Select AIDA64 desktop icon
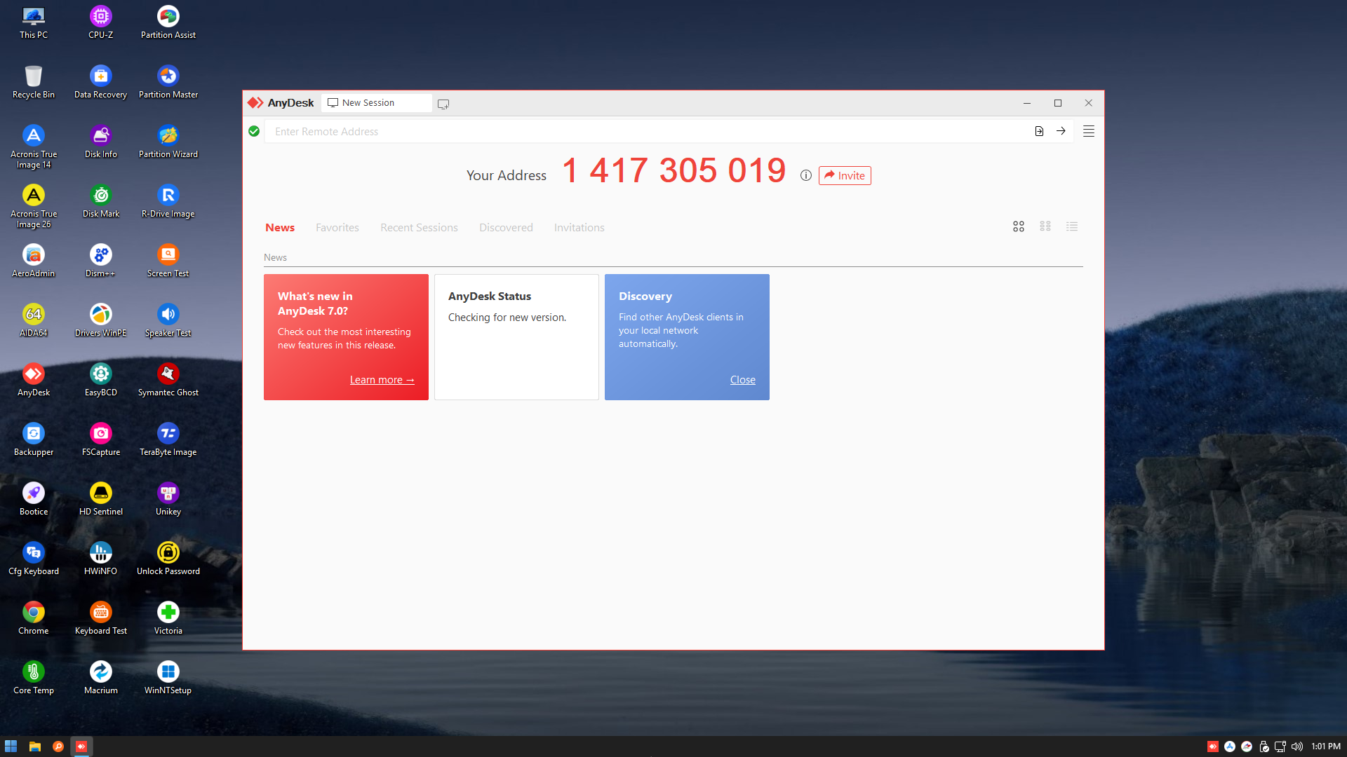Screen dimensions: 1347x757 (x=34, y=320)
